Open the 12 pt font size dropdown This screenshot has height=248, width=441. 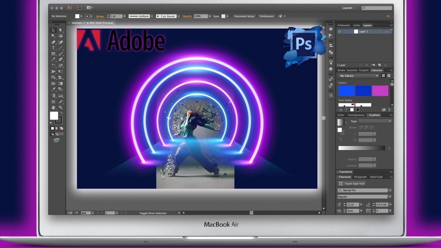click(361, 204)
